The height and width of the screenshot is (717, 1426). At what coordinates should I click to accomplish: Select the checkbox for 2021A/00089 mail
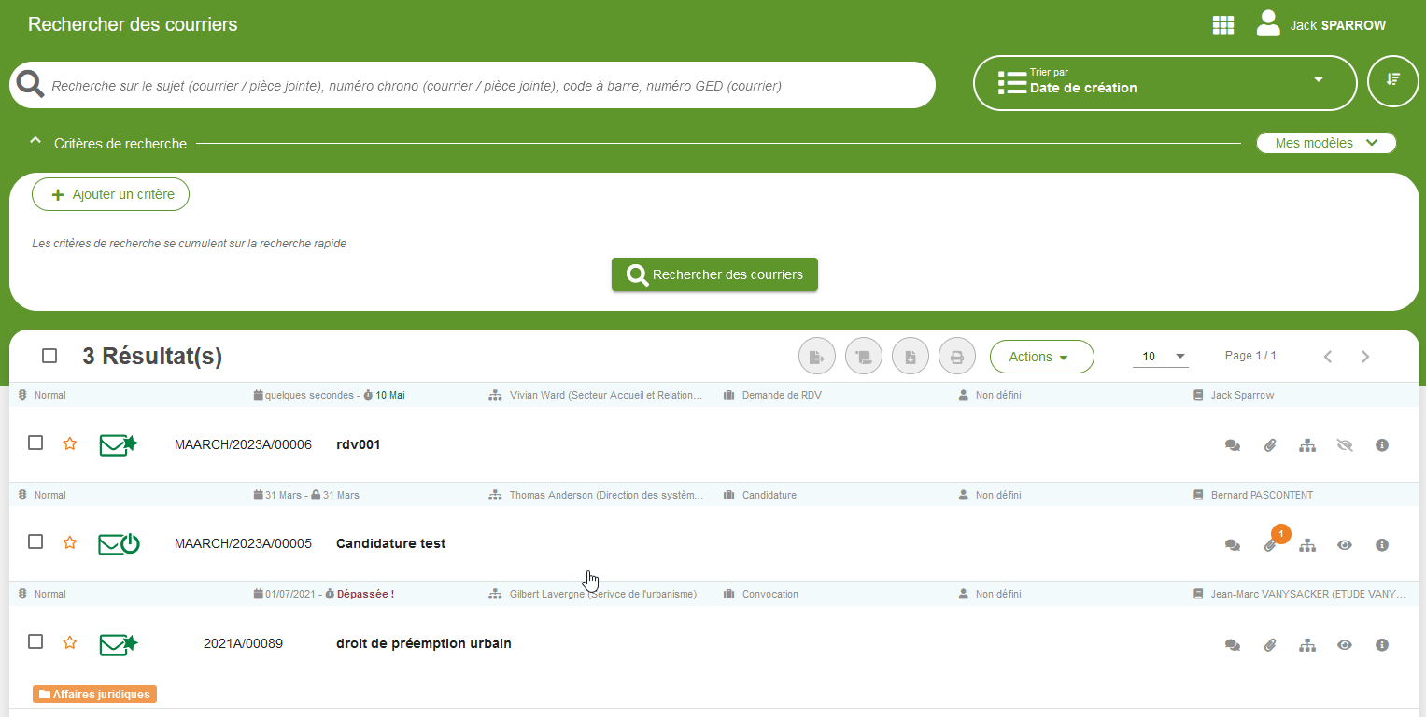[35, 641]
